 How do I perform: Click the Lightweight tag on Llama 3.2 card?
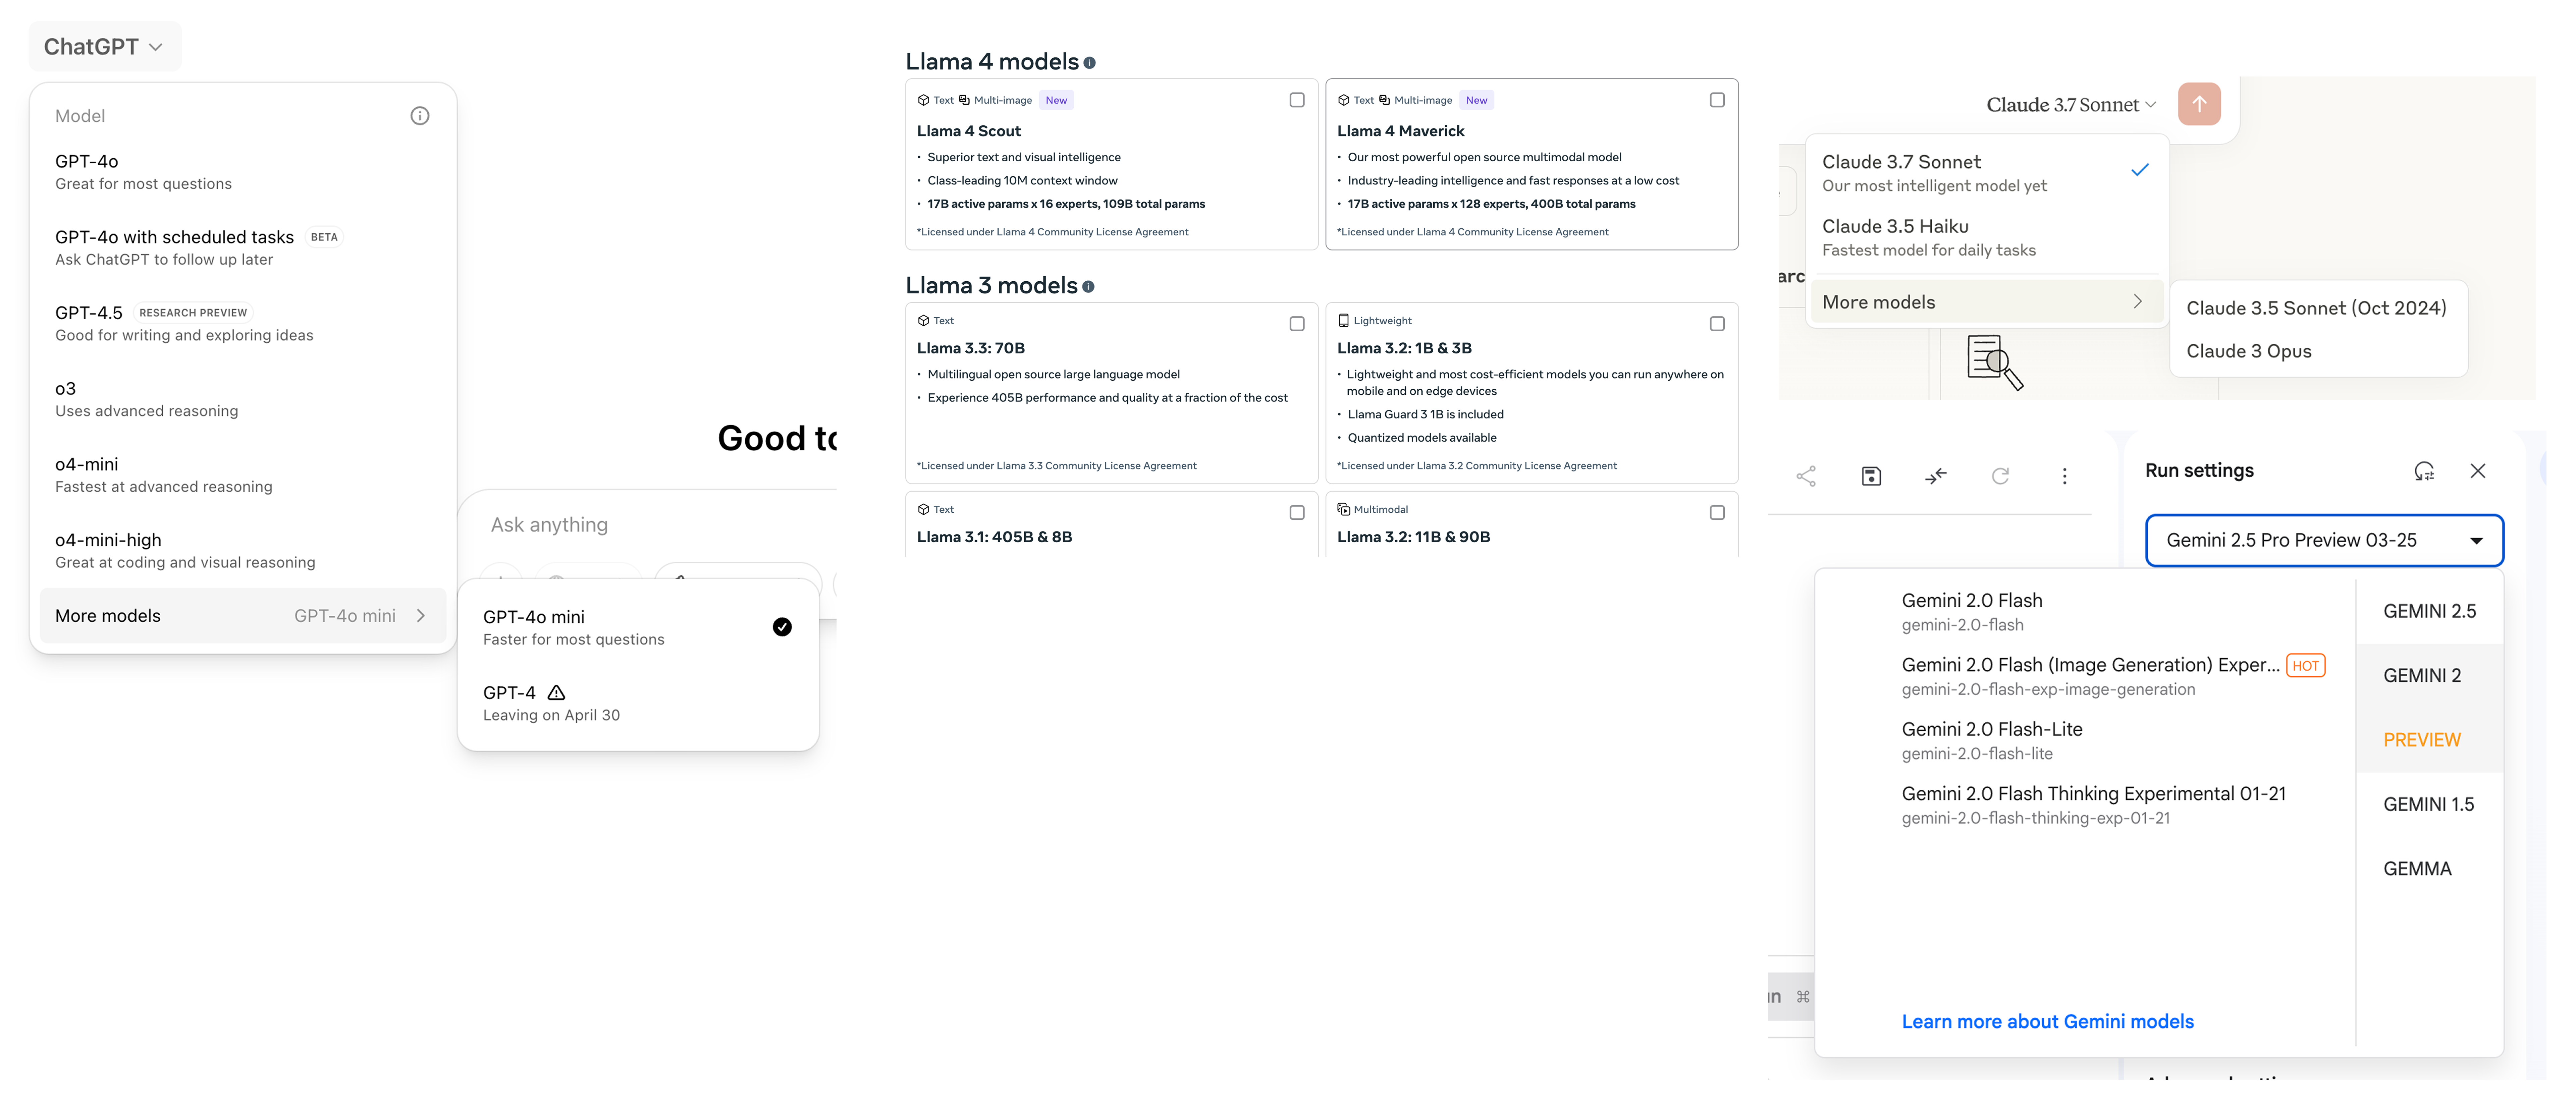coord(1375,321)
